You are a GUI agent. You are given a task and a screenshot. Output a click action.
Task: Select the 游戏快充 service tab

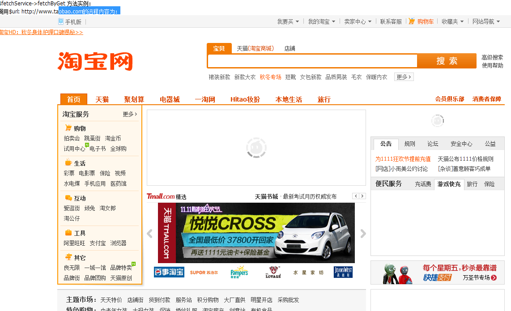(449, 184)
